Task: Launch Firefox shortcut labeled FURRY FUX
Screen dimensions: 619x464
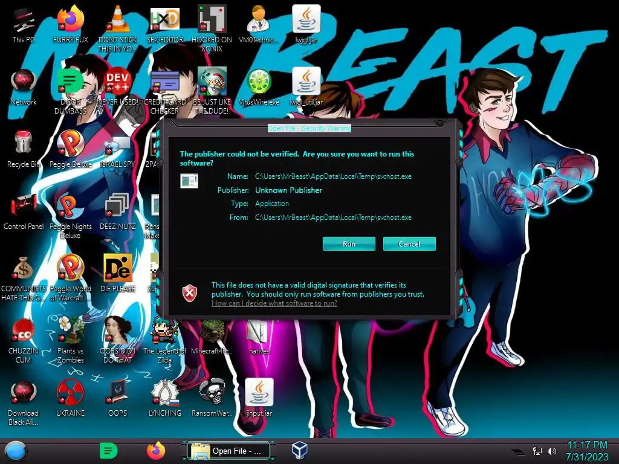Action: [x=70, y=25]
